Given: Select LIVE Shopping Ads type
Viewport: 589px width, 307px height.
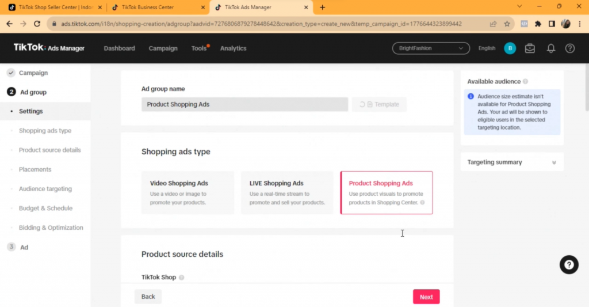Looking at the screenshot, I should click(287, 192).
